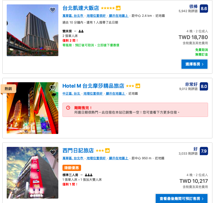Click thumbs-up badge beside Hotel M title
This screenshot has height=203, width=215.
(x=138, y=86)
